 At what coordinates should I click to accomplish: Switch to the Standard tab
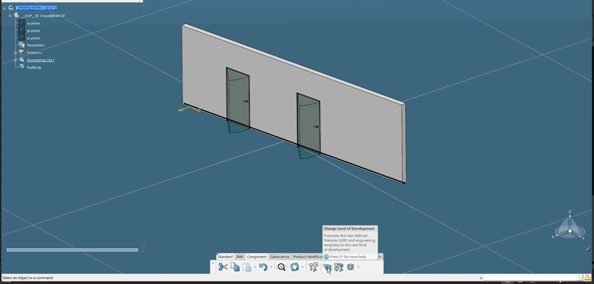click(x=225, y=257)
